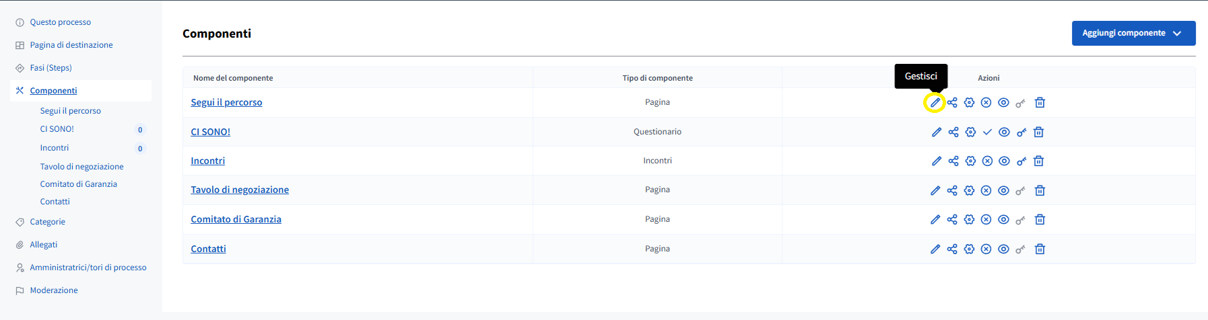Click the share icon in Segui il percorso row
The height and width of the screenshot is (320, 1208).
[x=952, y=103]
